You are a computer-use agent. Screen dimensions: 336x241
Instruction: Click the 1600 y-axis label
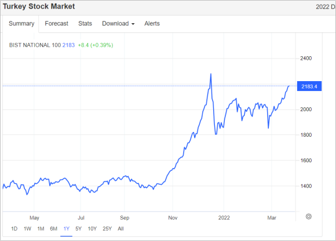(x=306, y=160)
